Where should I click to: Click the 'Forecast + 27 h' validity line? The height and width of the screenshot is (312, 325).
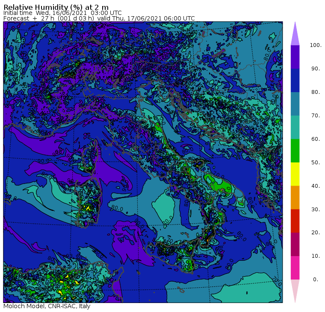[99, 18]
